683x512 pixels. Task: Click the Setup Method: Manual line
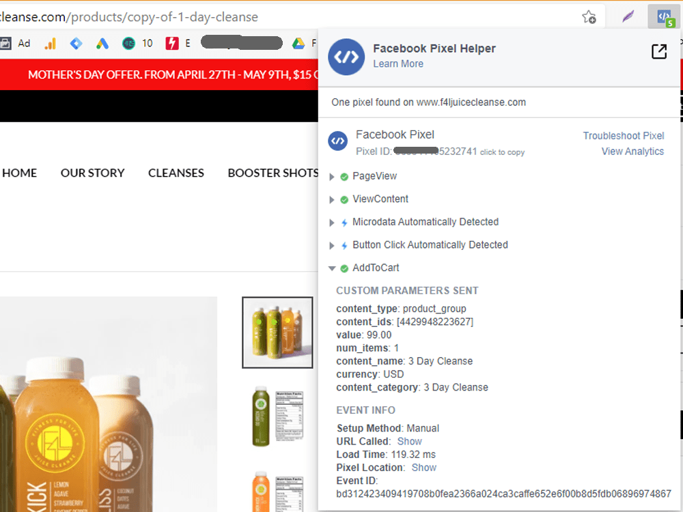388,429
